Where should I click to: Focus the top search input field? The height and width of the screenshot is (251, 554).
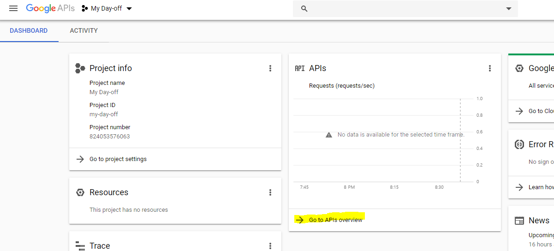click(x=405, y=9)
